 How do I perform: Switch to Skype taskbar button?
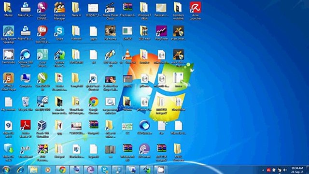[104, 170]
